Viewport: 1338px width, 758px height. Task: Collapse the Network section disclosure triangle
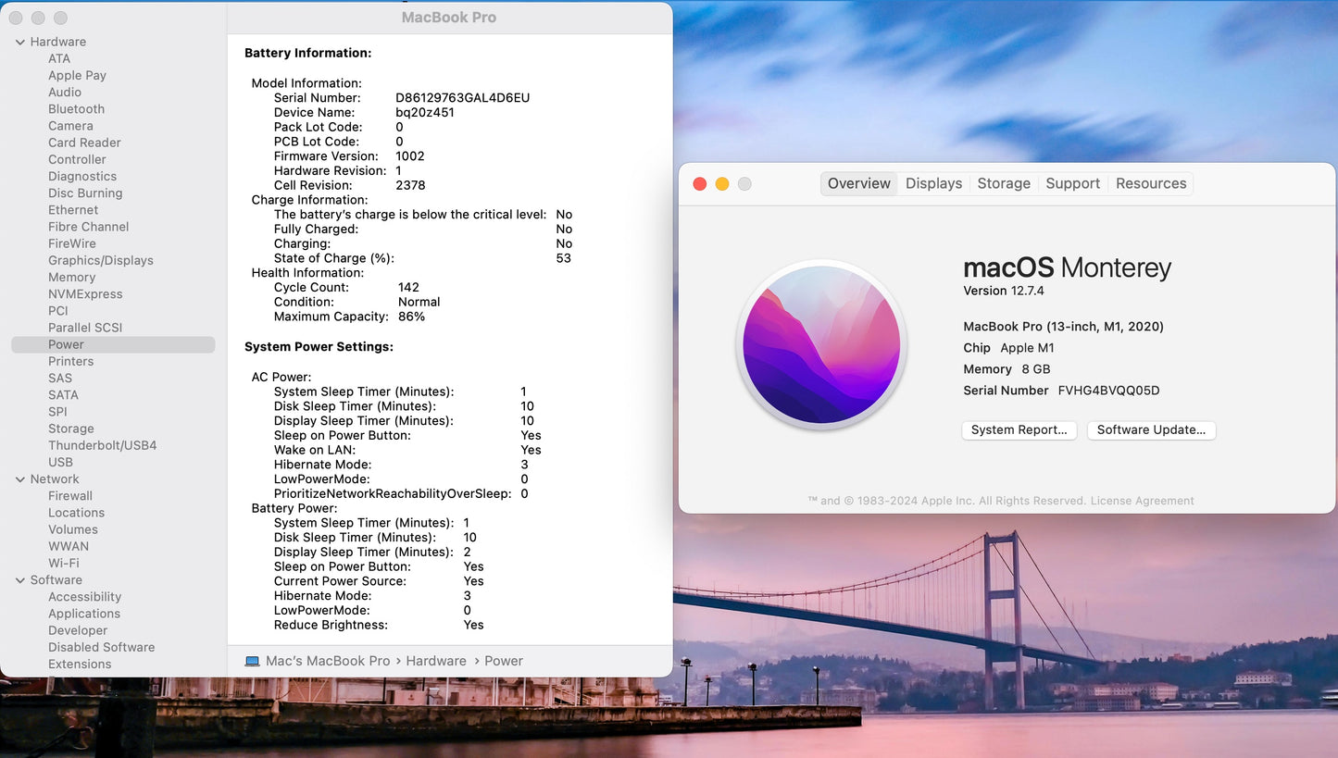tap(20, 479)
